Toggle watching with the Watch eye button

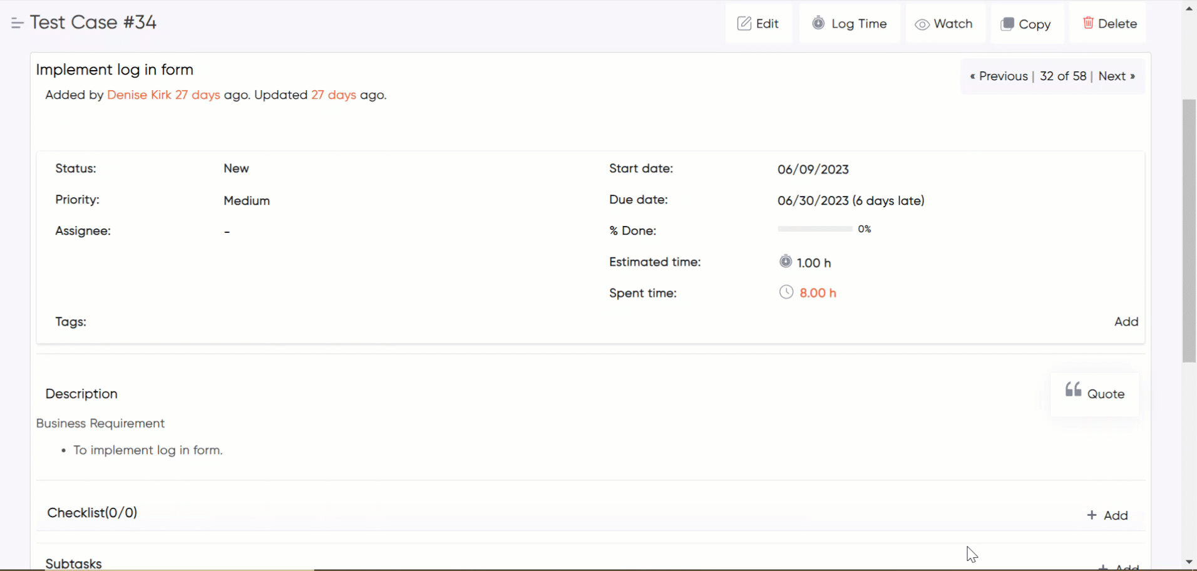click(945, 23)
